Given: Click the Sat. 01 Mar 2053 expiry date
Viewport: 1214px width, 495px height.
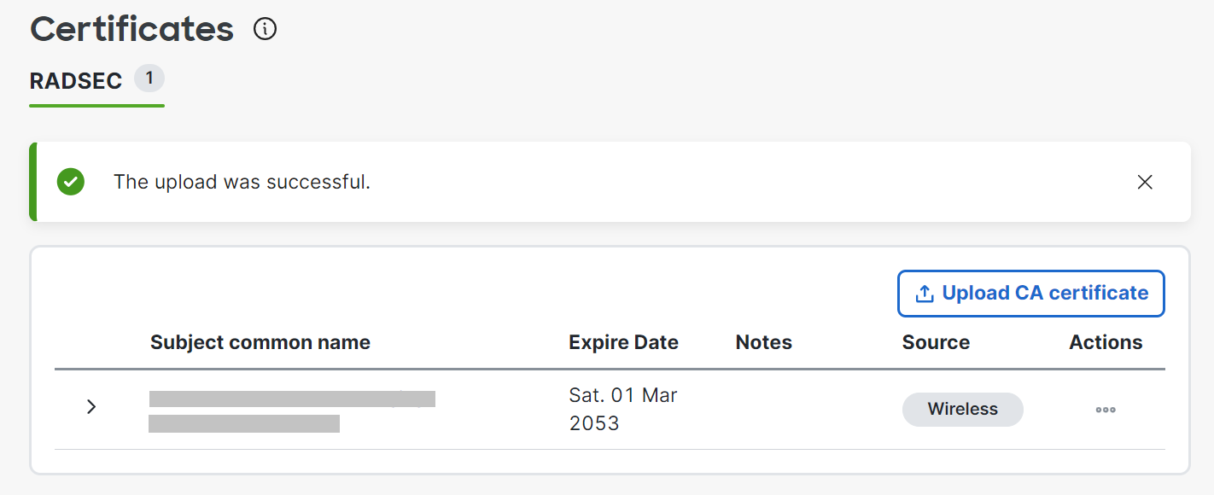Looking at the screenshot, I should [623, 410].
